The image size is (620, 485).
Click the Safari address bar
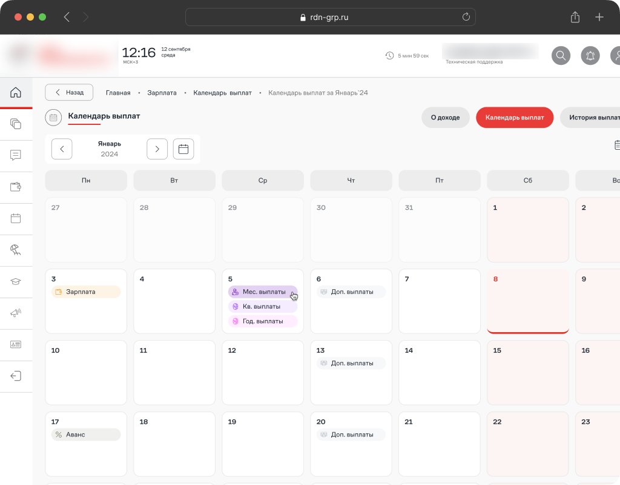pos(330,17)
